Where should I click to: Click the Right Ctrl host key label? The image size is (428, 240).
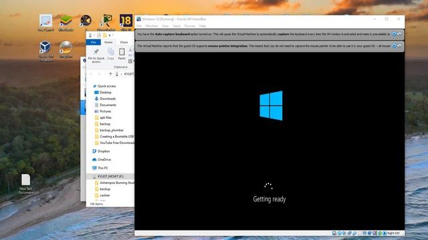point(393,233)
